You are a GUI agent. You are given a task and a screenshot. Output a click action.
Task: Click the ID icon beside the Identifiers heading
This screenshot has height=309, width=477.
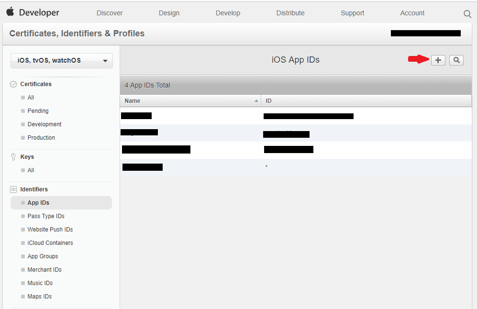[13, 188]
